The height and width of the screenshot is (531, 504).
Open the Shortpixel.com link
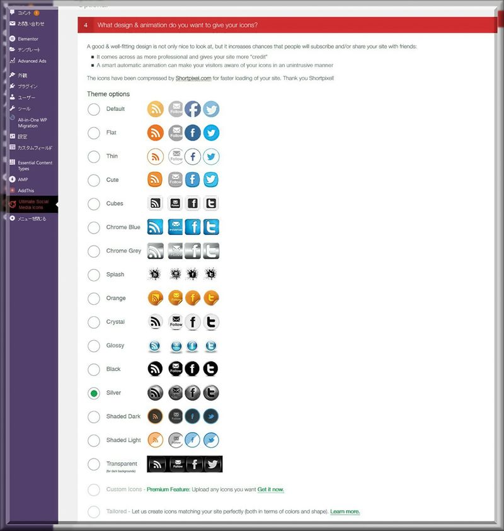(193, 78)
